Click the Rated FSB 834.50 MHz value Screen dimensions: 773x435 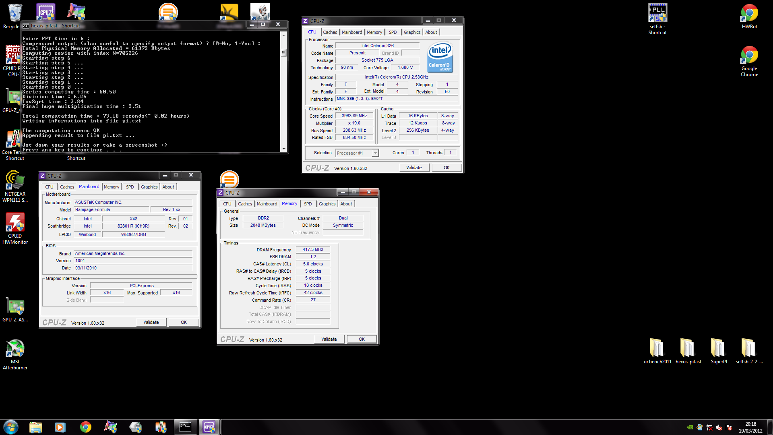(354, 138)
